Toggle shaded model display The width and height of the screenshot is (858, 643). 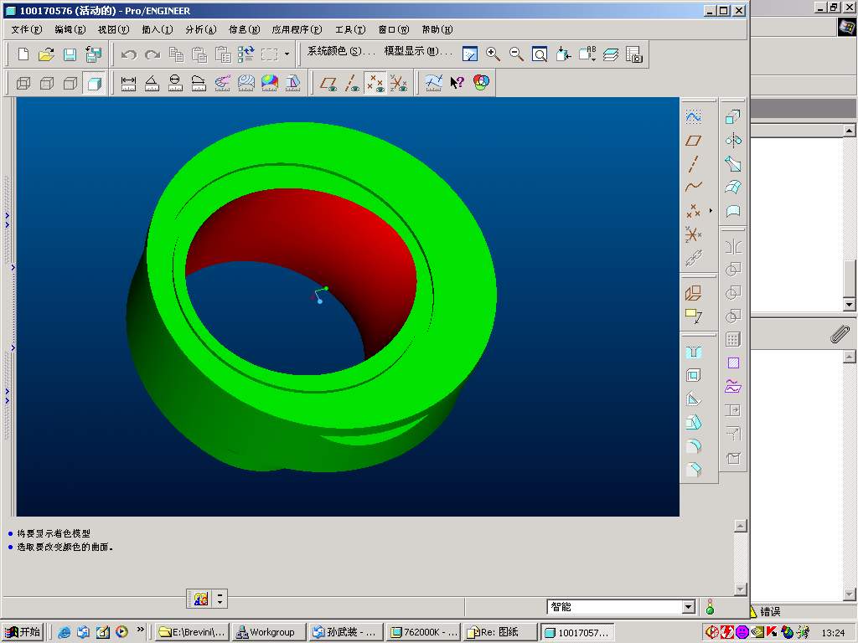coord(94,83)
